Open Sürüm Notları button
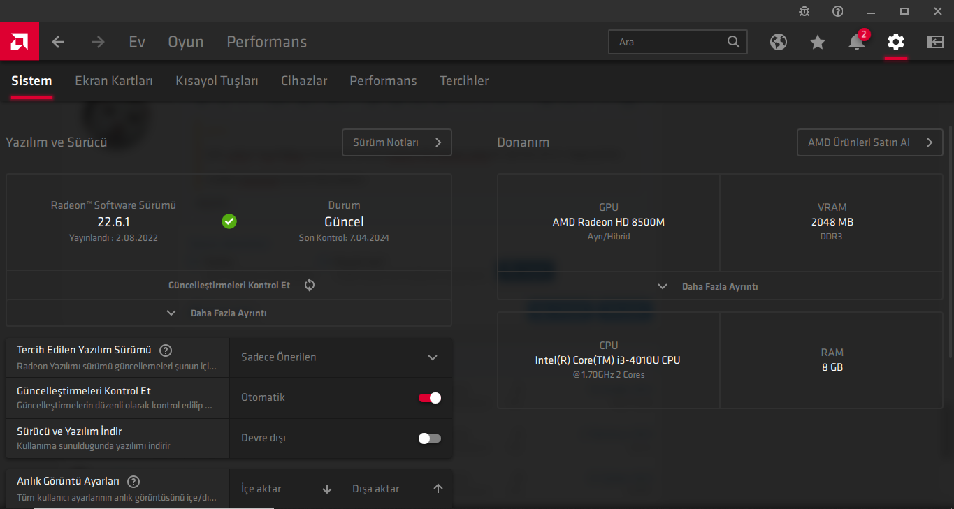This screenshot has height=509, width=954. [397, 142]
